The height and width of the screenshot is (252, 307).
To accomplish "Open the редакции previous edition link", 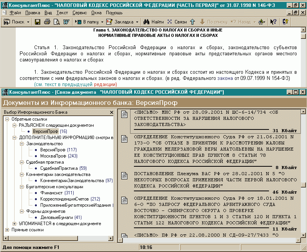I will [105, 85].
